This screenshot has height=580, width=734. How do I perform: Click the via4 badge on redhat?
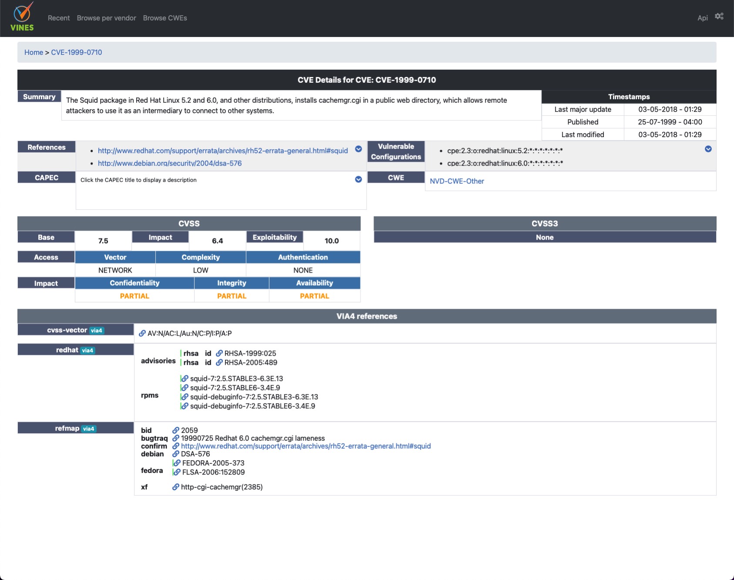pos(88,351)
